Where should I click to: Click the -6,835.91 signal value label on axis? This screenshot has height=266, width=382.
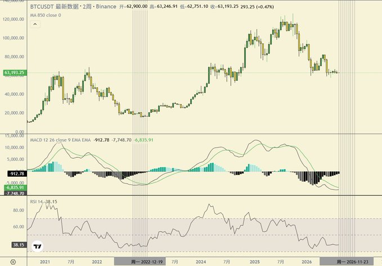point(15,187)
